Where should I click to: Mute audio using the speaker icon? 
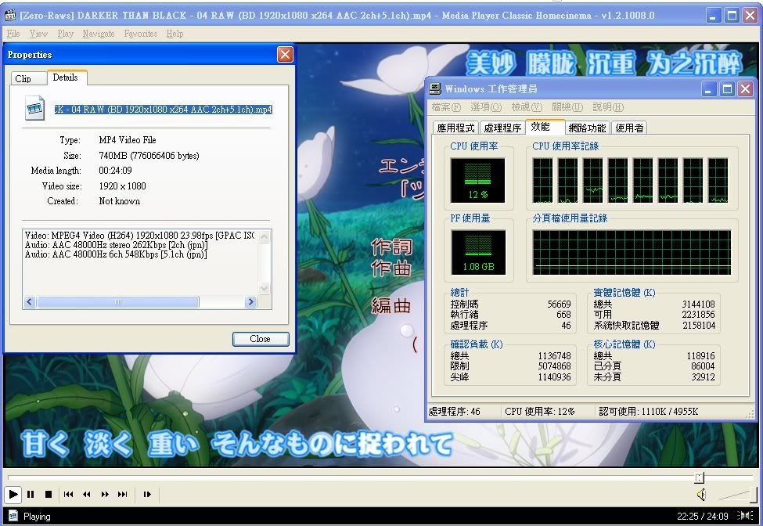(701, 495)
